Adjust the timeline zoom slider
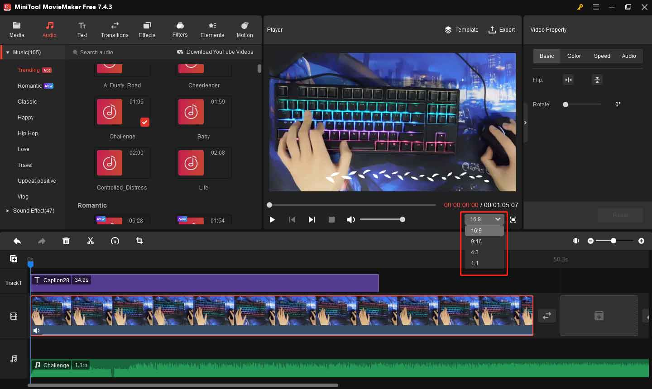This screenshot has width=652, height=389. pos(614,241)
